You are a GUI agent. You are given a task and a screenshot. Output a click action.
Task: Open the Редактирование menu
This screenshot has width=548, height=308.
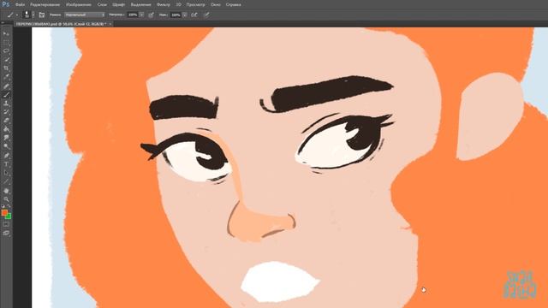[45, 5]
